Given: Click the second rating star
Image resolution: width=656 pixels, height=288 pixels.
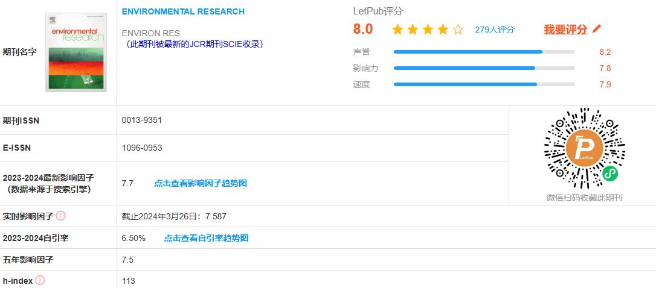Looking at the screenshot, I should [x=413, y=30].
